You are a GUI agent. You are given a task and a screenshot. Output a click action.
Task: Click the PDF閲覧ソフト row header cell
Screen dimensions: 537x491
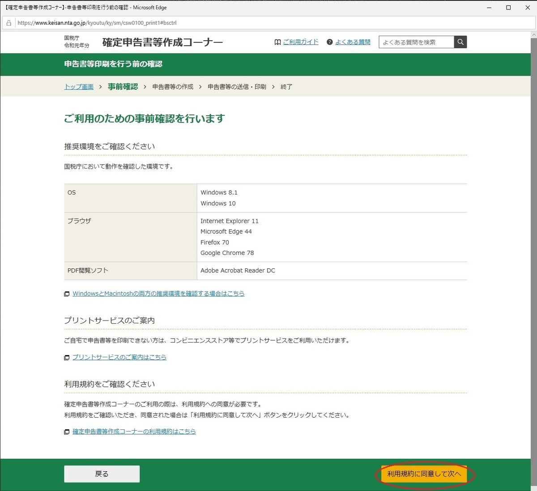coord(130,271)
